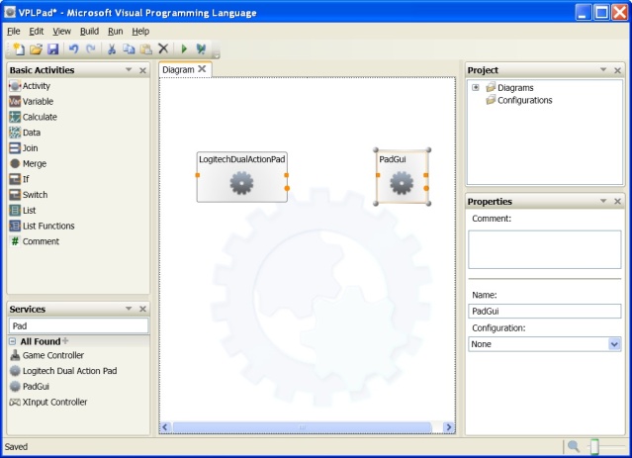Click the Redo arrow icon

pyautogui.click(x=91, y=48)
